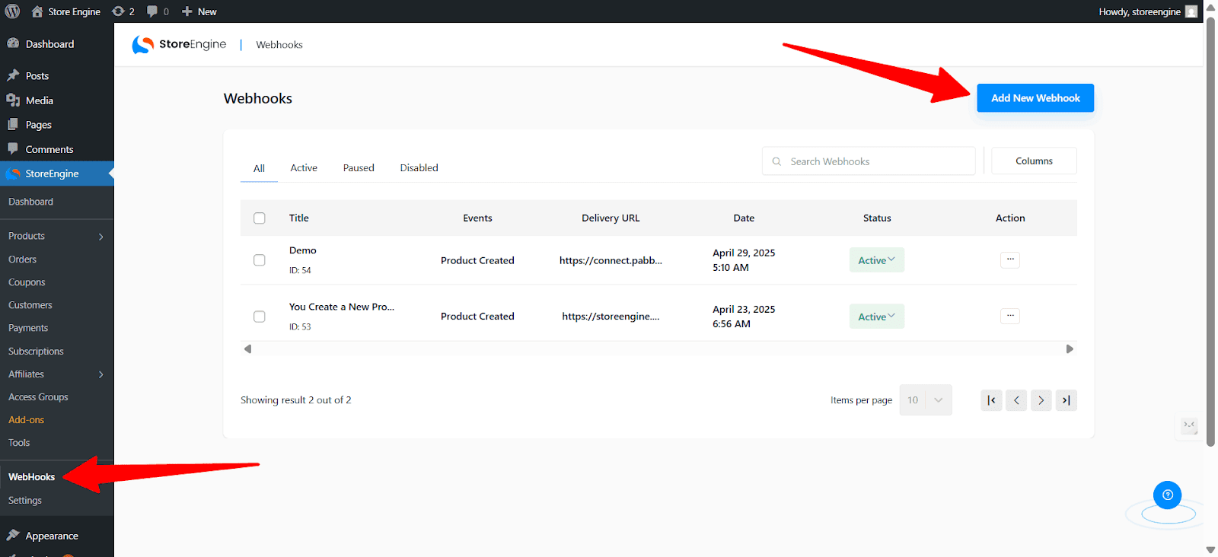Open Active status dropdown for webhook ID 53

coord(877,317)
